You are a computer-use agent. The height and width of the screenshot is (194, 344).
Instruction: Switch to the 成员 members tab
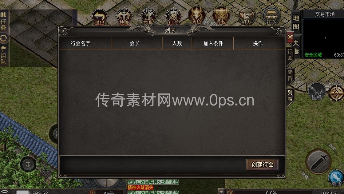click(290, 75)
